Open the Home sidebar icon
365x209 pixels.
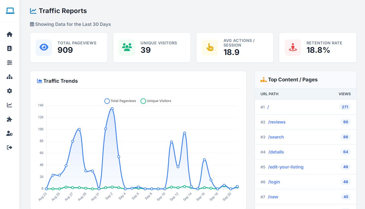tap(9, 34)
